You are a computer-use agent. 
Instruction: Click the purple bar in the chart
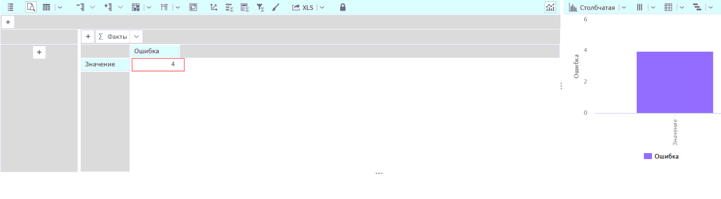[x=675, y=83]
